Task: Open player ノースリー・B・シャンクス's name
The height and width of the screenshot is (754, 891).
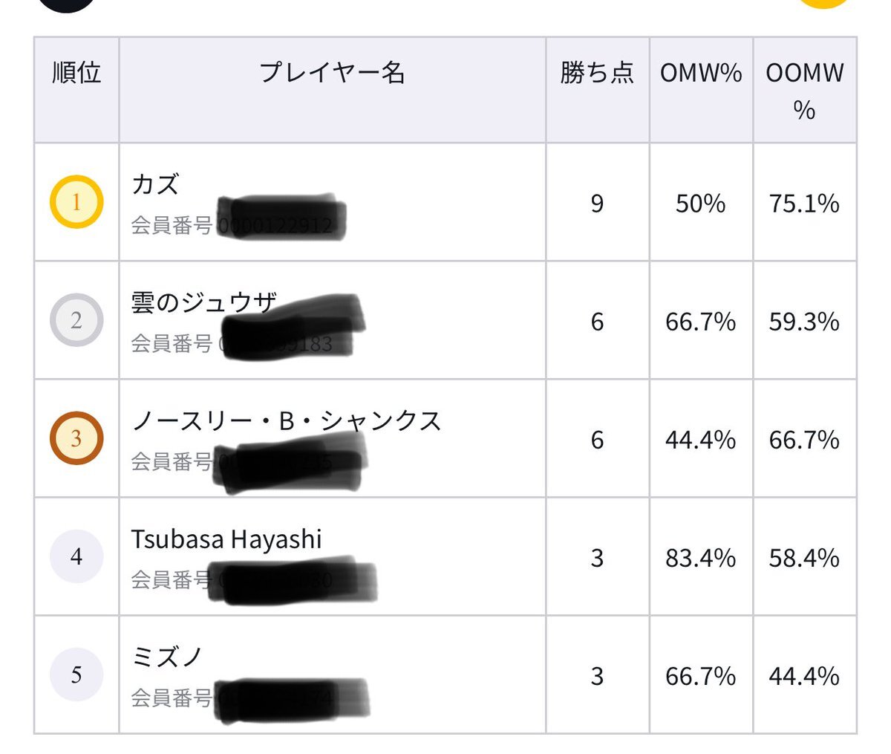Action: (x=286, y=421)
